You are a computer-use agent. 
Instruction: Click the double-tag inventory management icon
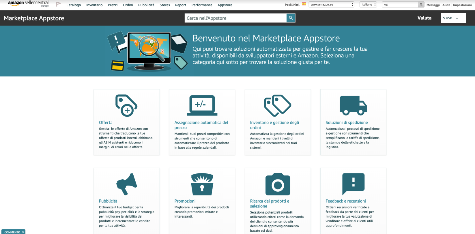click(x=278, y=106)
